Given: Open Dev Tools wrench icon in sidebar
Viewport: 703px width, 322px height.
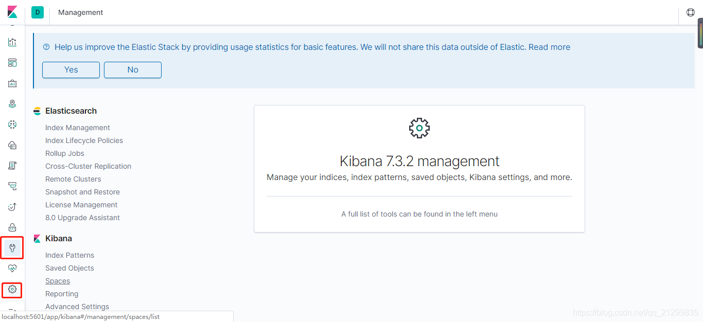Looking at the screenshot, I should click(x=12, y=248).
